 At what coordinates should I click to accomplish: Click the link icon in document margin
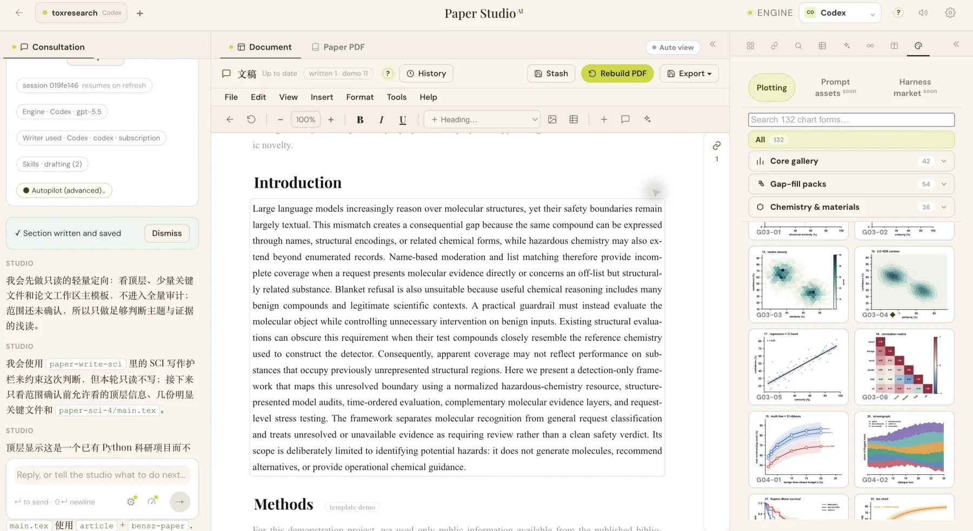click(x=717, y=145)
